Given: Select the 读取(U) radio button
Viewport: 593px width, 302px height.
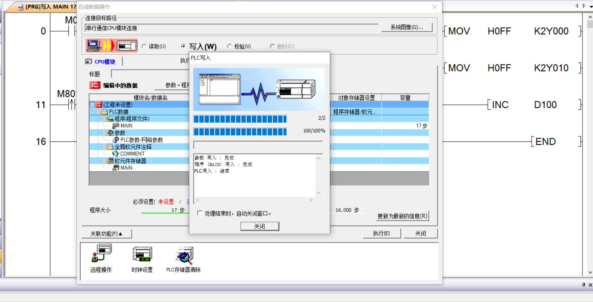Looking at the screenshot, I should pyautogui.click(x=144, y=46).
